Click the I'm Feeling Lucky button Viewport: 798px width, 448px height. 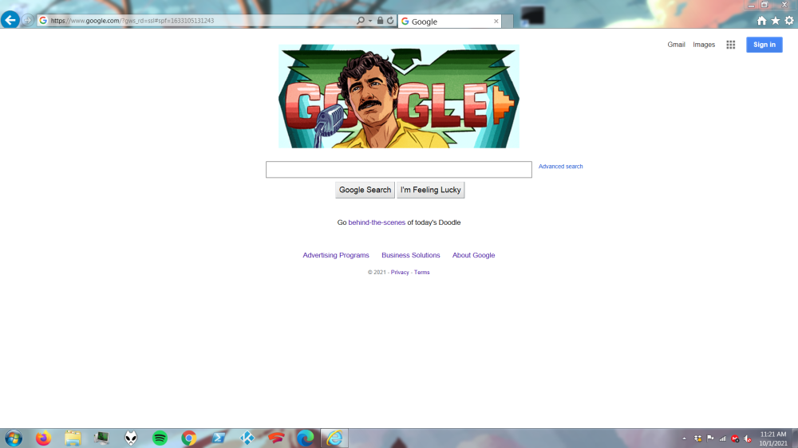(430, 190)
